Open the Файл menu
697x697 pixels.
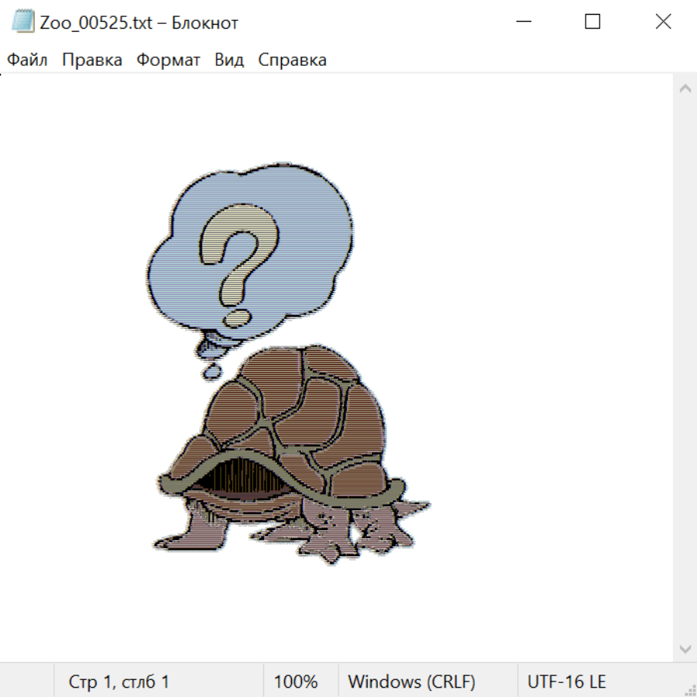[x=28, y=60]
